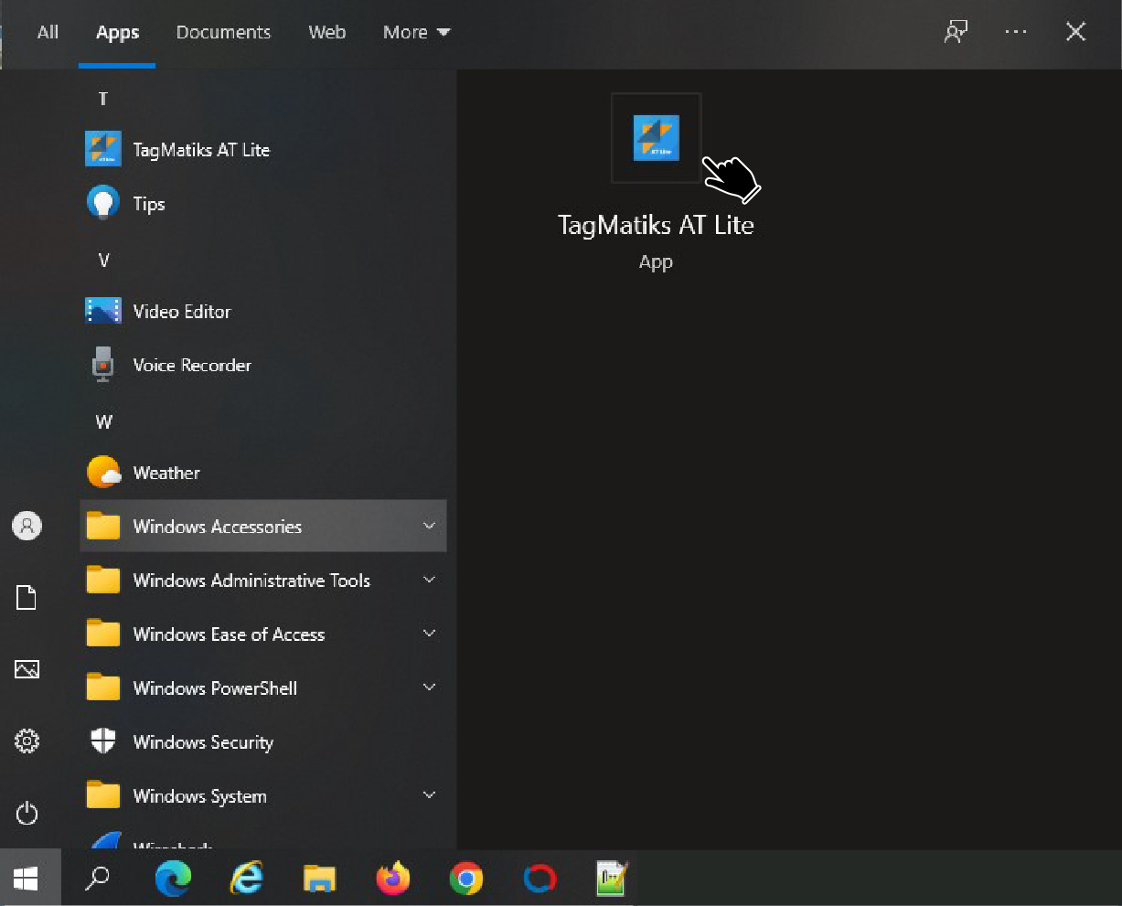
Task: Open TagMatiks AT Lite from the app list
Action: pyautogui.click(x=201, y=150)
